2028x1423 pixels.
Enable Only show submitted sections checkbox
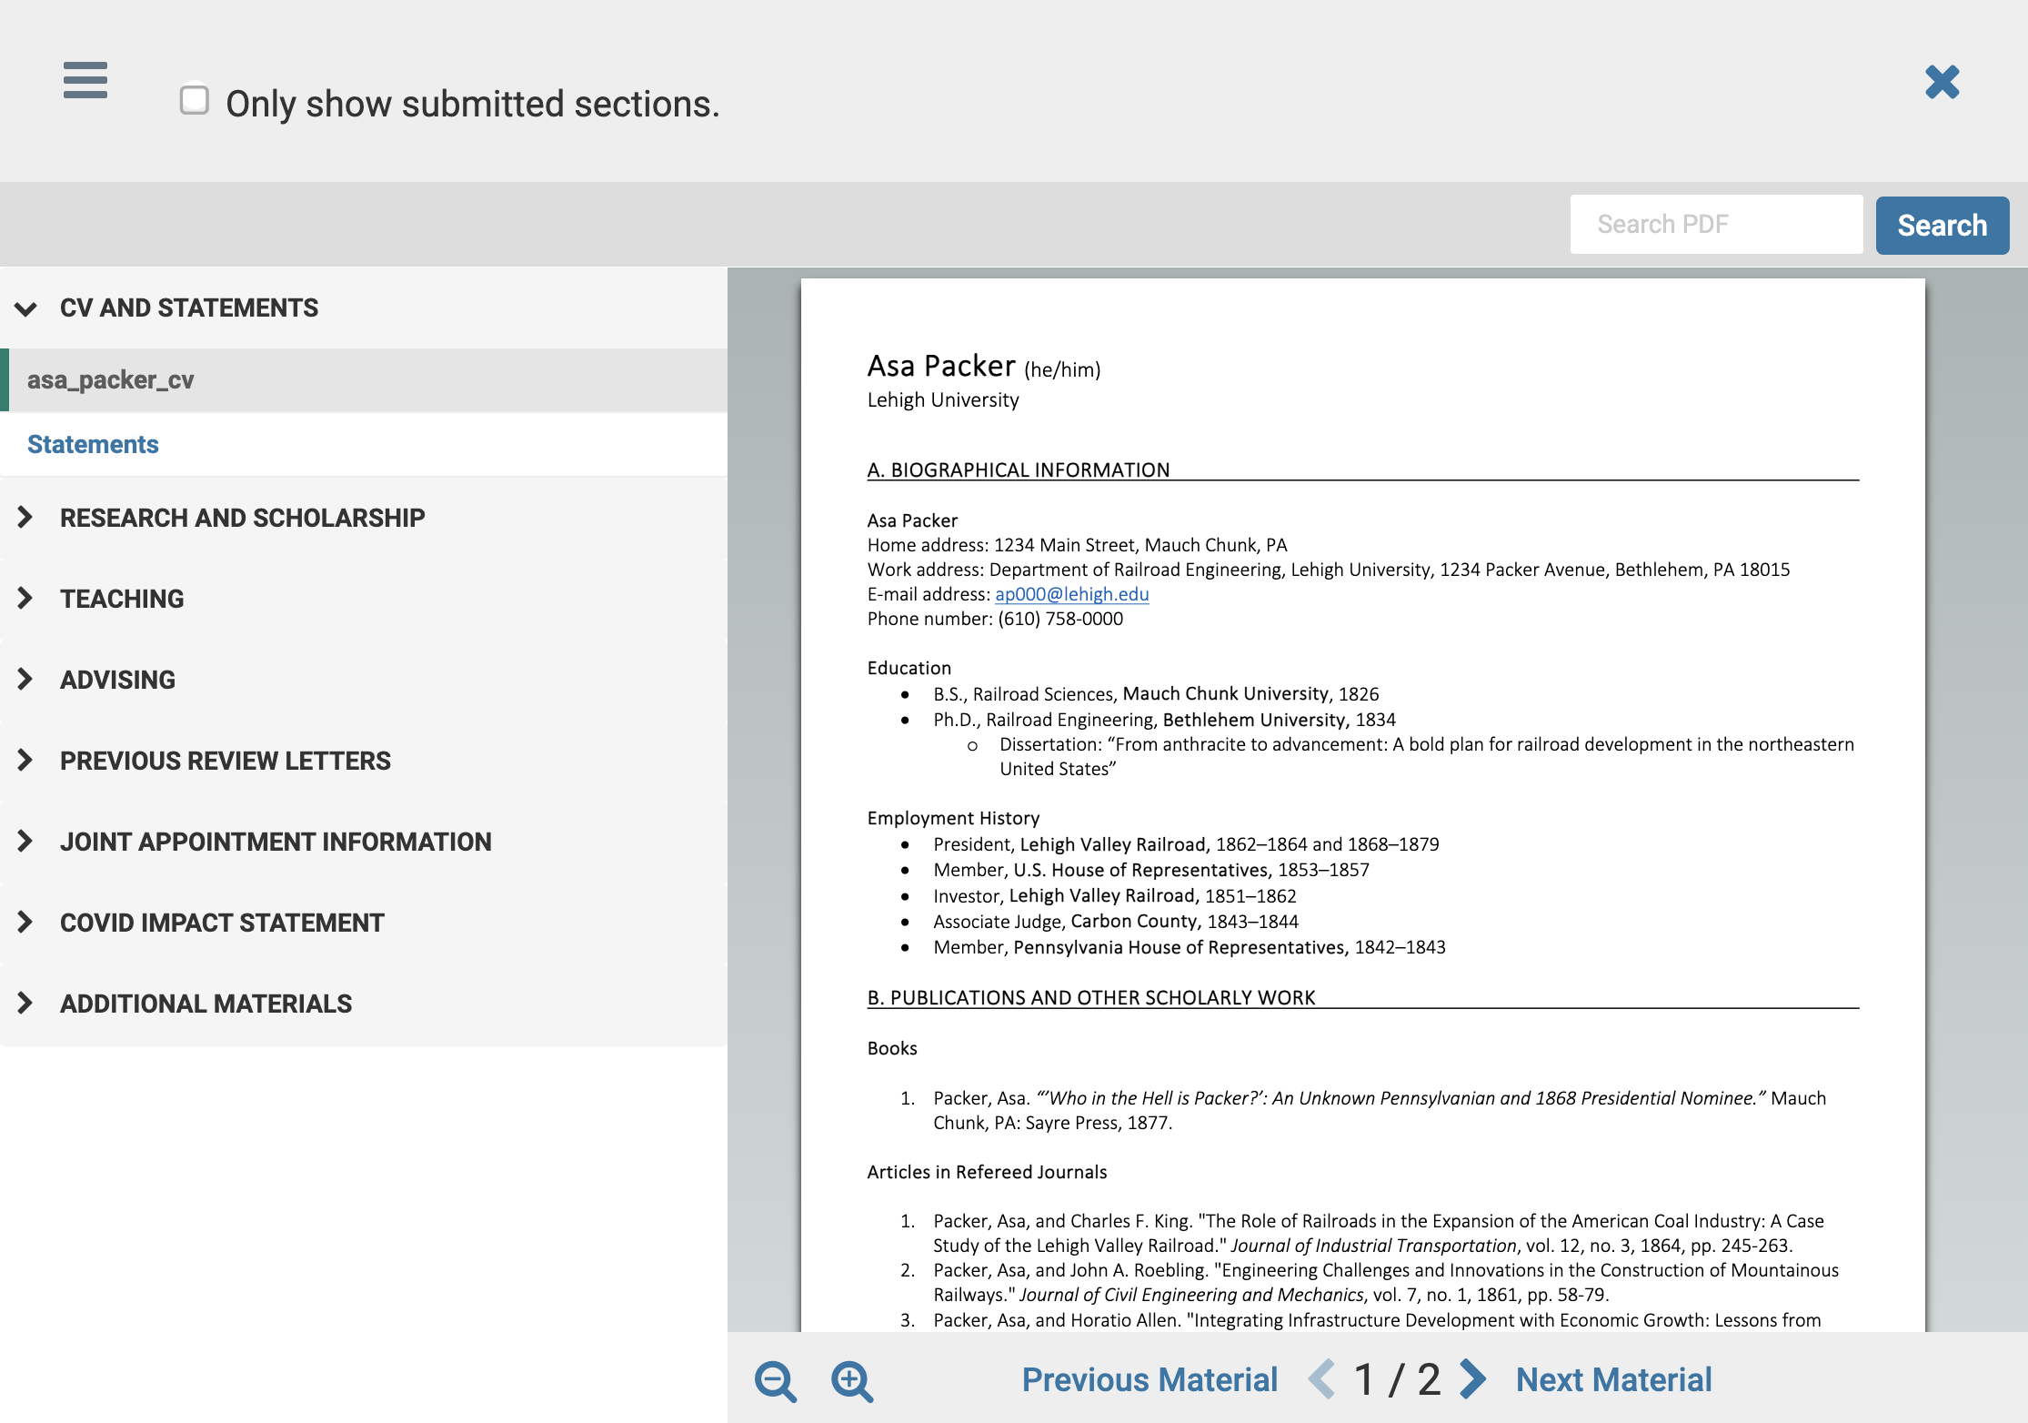pos(195,100)
